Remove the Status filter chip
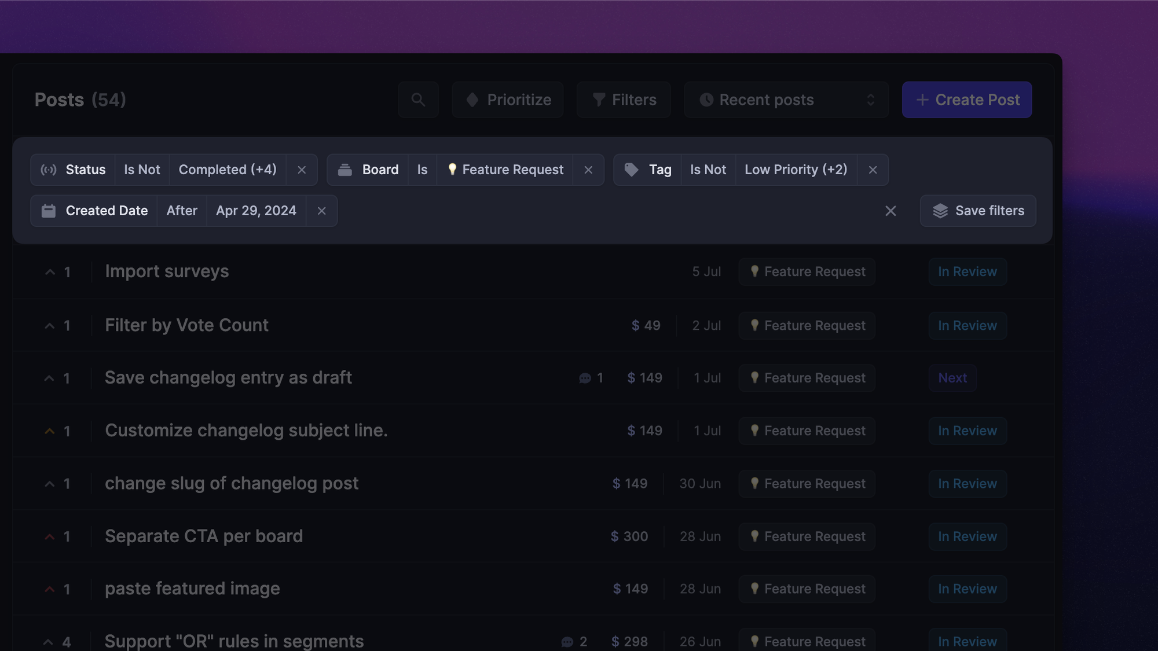The image size is (1158, 651). coord(302,170)
